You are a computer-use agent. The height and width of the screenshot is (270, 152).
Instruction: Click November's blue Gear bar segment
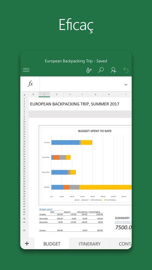click(x=59, y=172)
